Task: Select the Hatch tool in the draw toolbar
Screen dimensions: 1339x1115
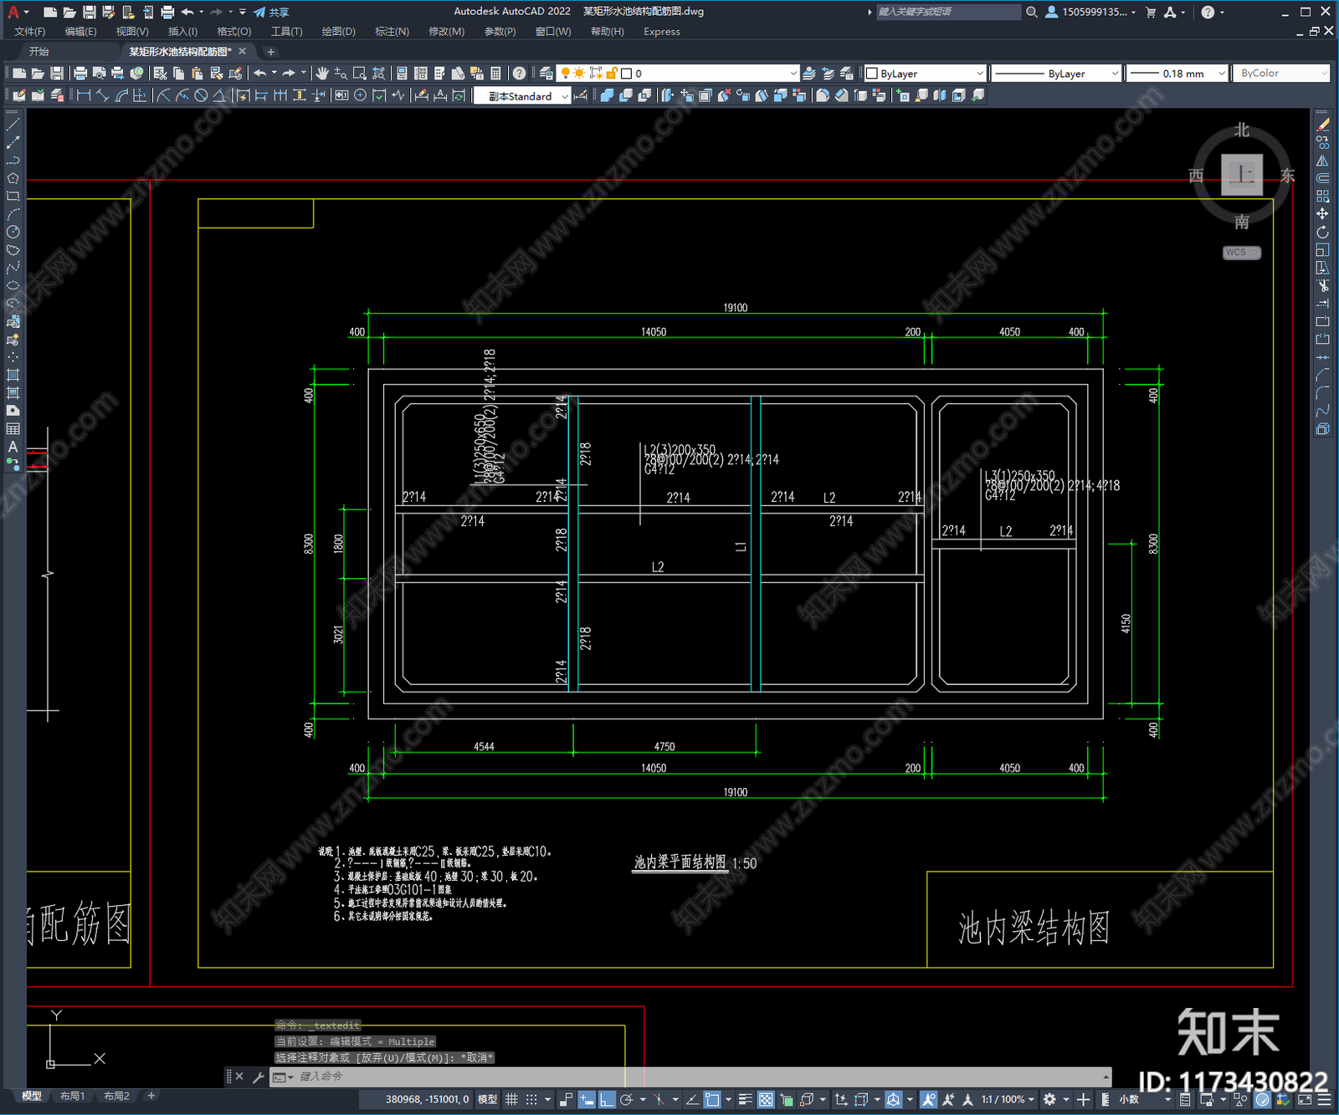Action: pyautogui.click(x=13, y=376)
